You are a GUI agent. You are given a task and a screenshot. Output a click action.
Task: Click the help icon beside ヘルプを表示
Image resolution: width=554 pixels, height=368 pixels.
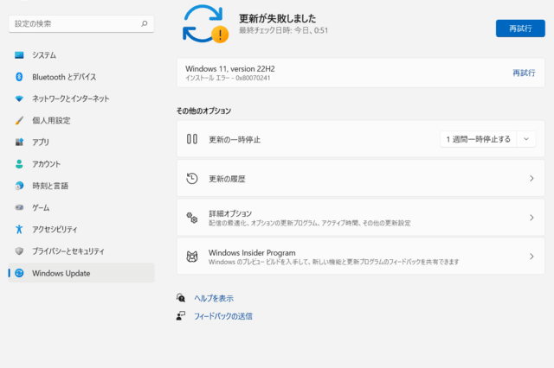[181, 298]
